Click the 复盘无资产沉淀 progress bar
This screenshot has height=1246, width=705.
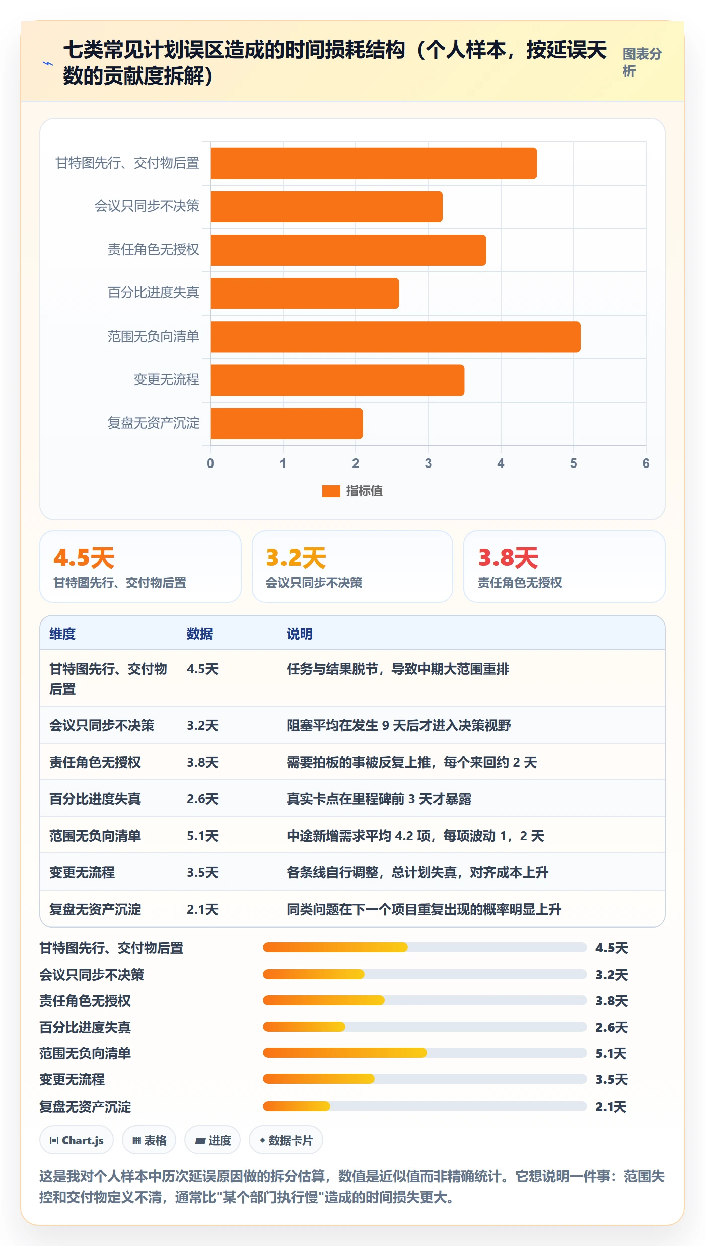coord(425,1106)
